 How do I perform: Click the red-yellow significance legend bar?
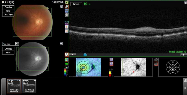[x=110, y=73]
